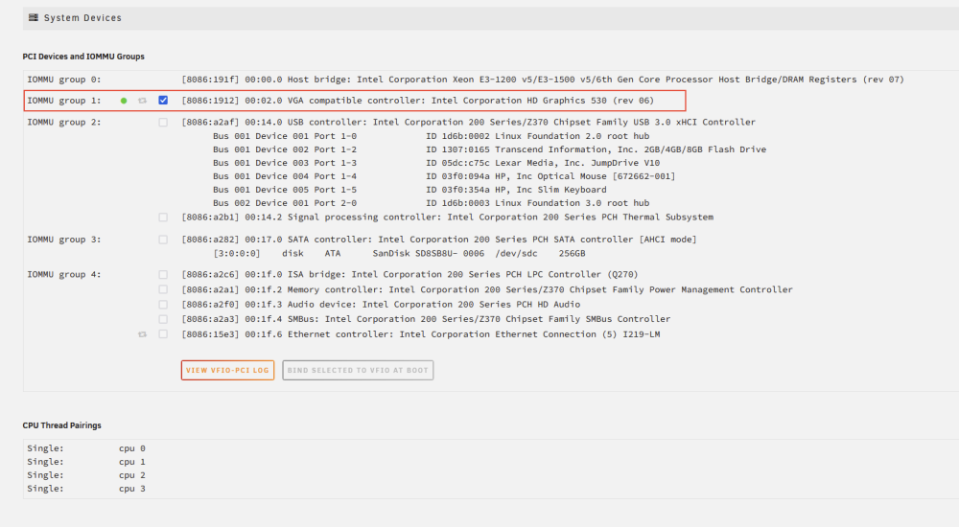The height and width of the screenshot is (527, 959).
Task: Click the Single cpu 3 row
Action: click(x=86, y=489)
